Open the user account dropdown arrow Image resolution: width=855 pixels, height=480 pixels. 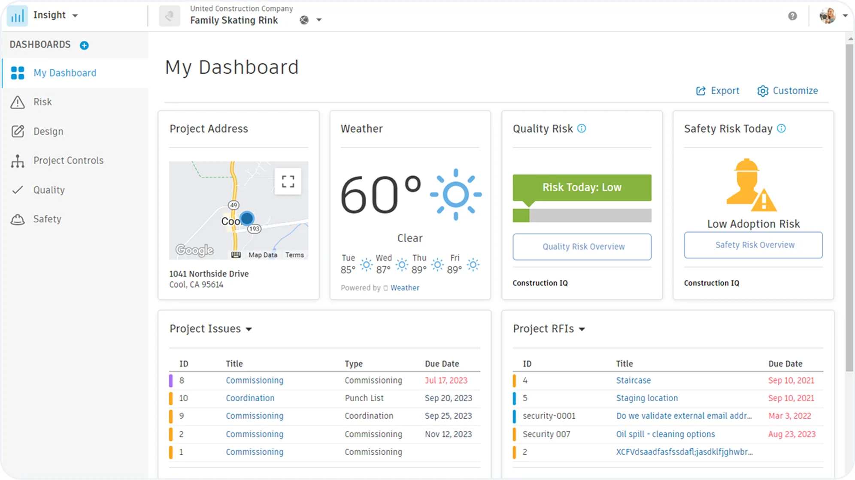(x=845, y=15)
